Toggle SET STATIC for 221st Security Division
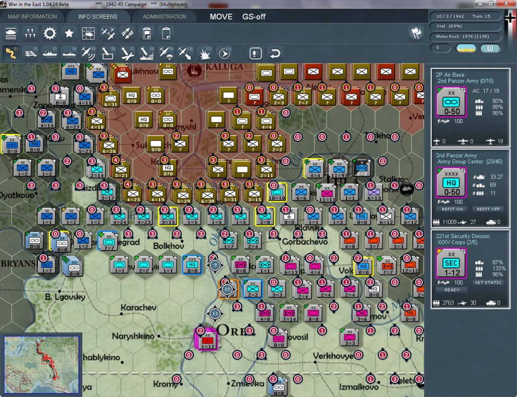 click(x=488, y=282)
